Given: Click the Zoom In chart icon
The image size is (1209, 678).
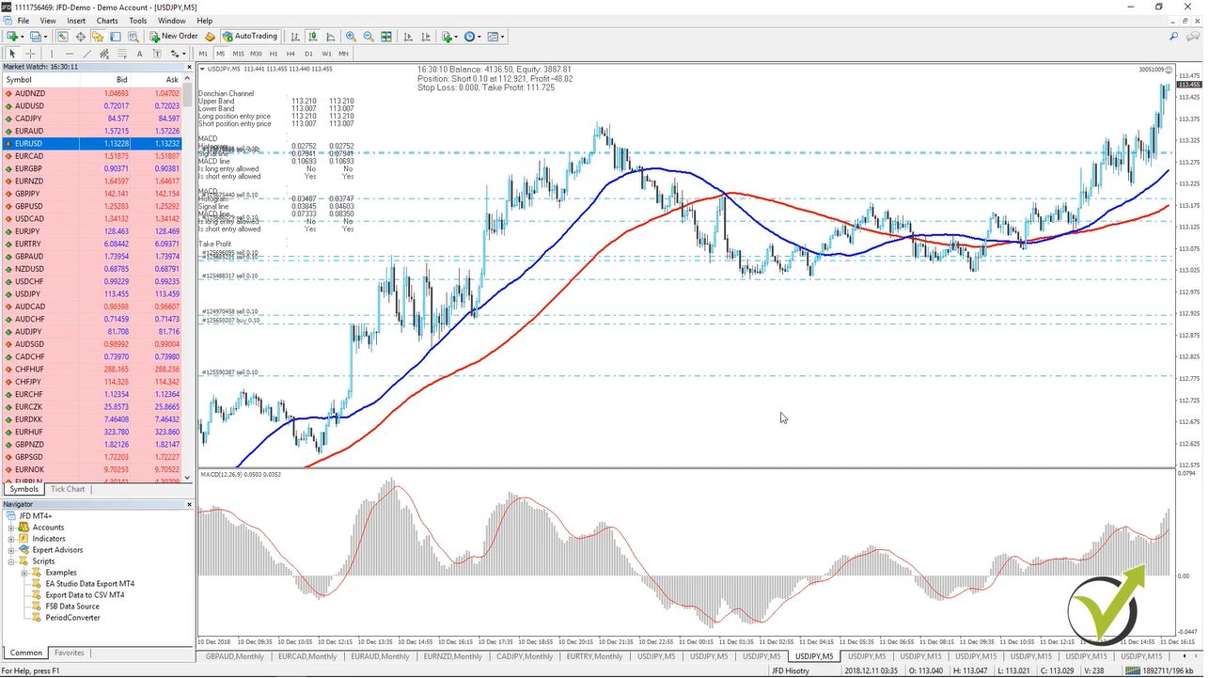Looking at the screenshot, I should [x=352, y=36].
